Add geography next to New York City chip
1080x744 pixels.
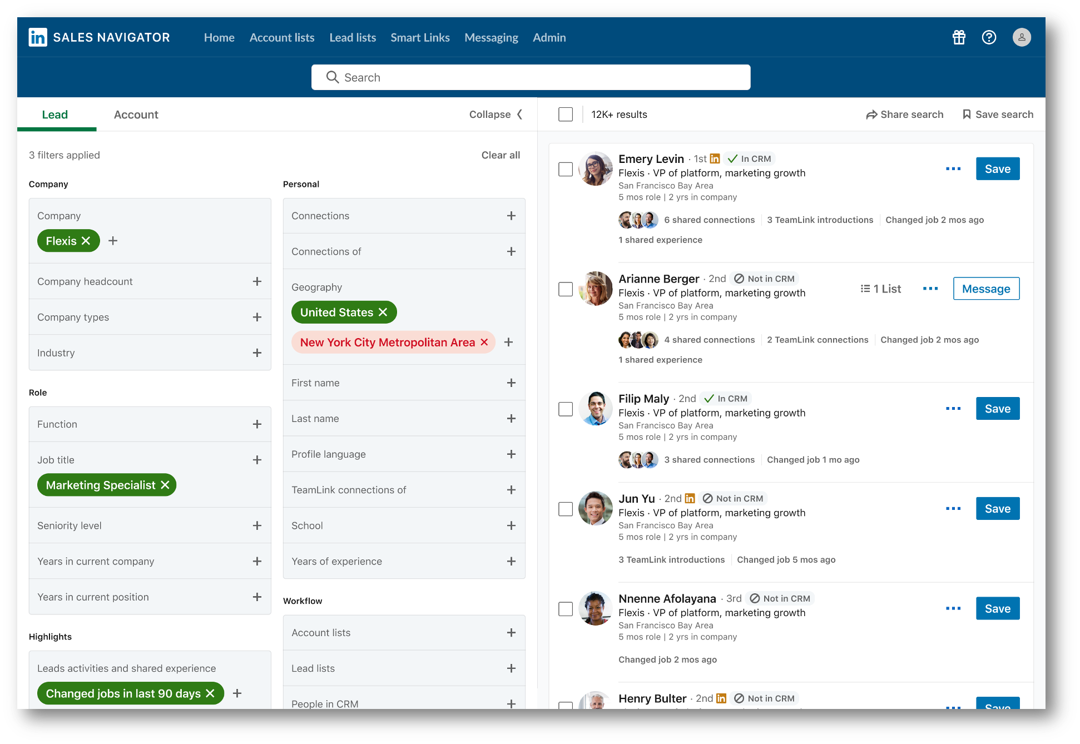pyautogui.click(x=508, y=342)
